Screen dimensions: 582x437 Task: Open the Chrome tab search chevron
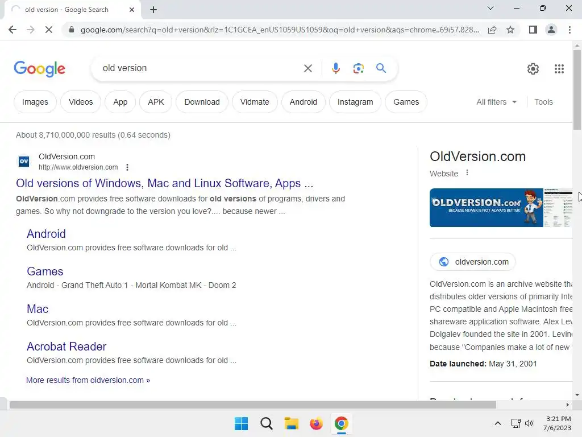tap(490, 8)
